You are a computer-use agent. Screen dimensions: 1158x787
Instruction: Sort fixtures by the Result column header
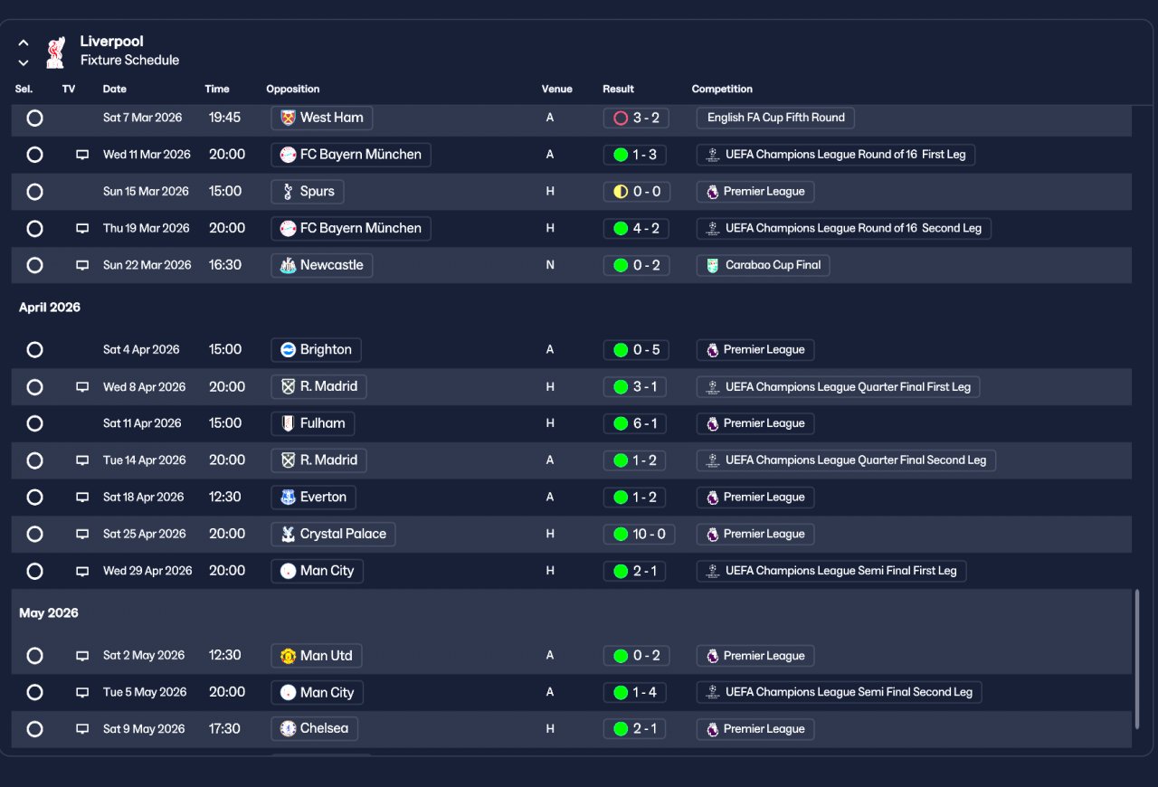click(619, 89)
